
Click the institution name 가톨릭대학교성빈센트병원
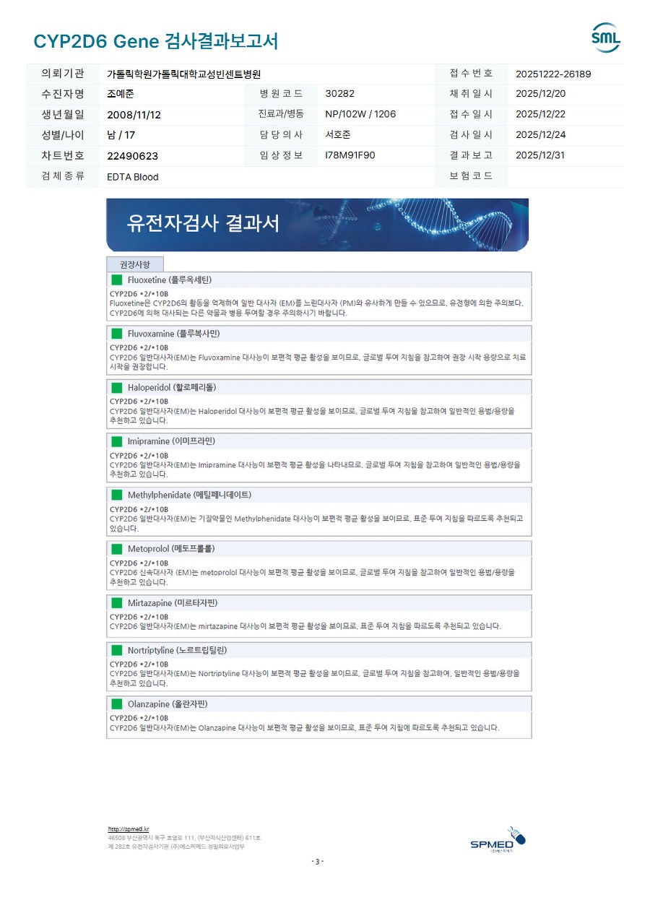(x=183, y=74)
